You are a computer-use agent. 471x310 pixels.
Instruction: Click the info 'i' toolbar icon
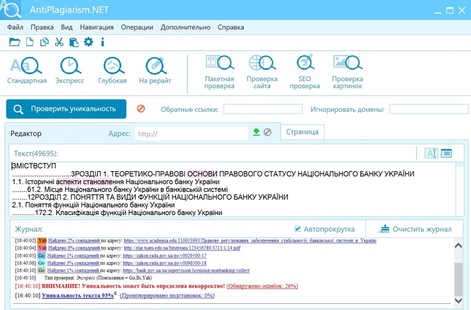(102, 42)
